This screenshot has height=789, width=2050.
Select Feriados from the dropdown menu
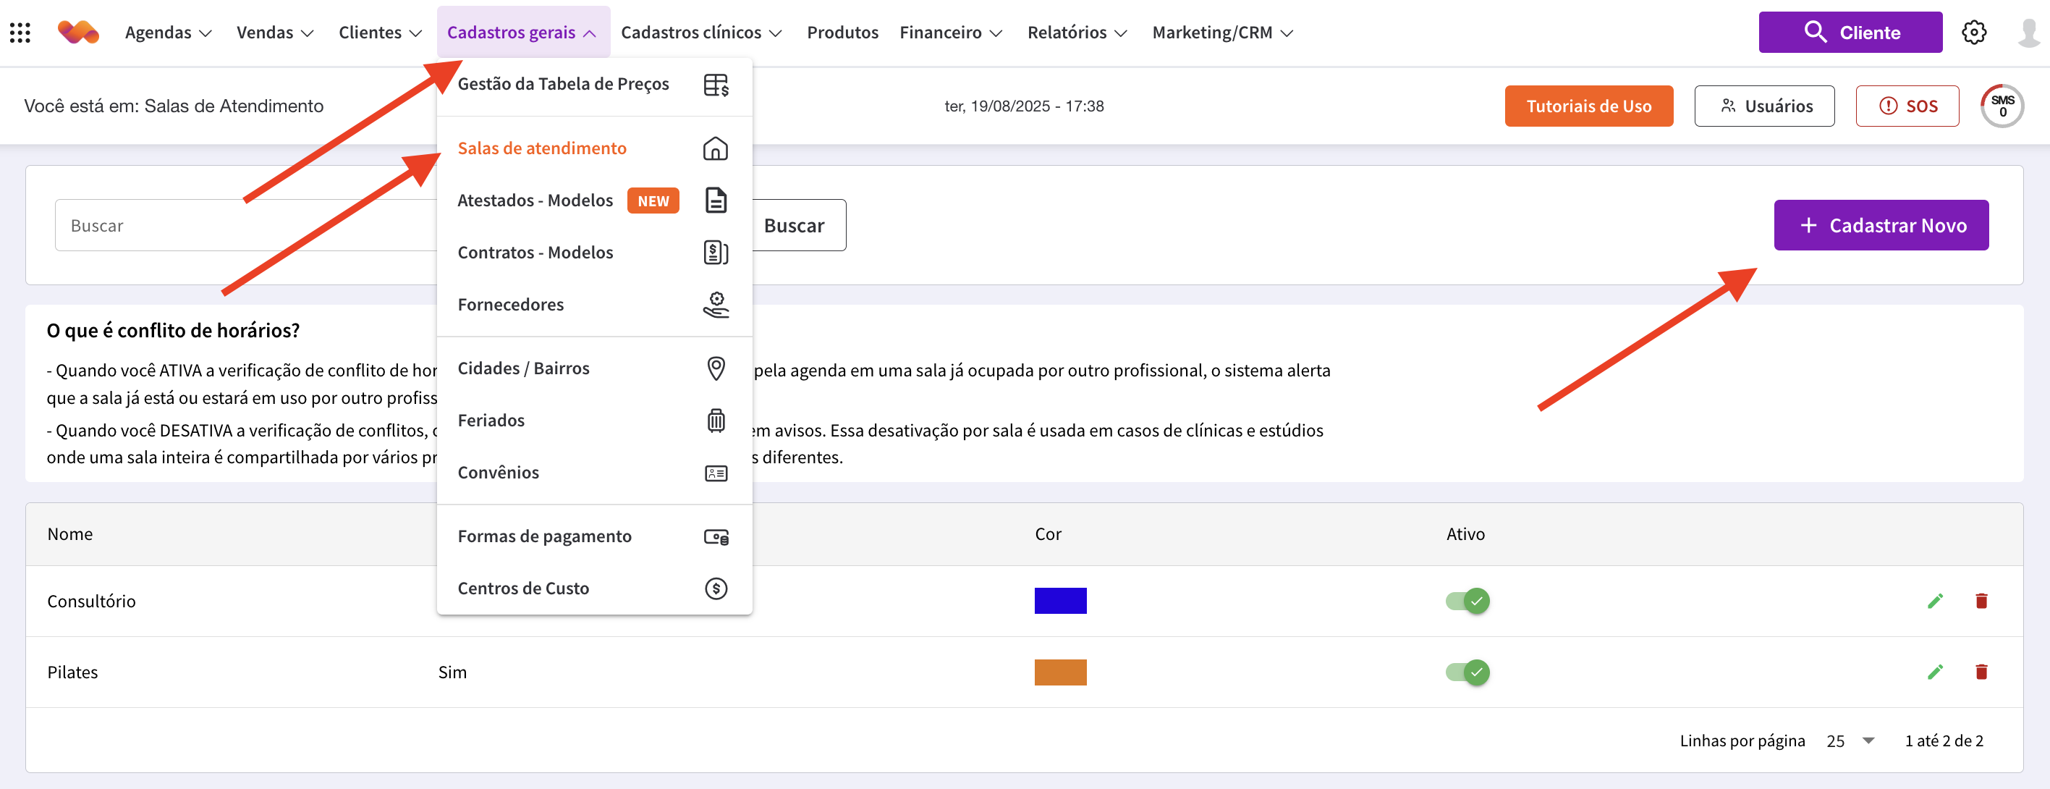[x=491, y=421]
